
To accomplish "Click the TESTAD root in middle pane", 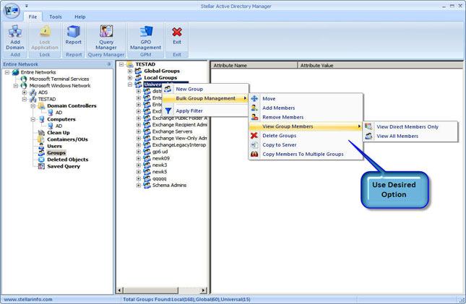I will [x=145, y=64].
